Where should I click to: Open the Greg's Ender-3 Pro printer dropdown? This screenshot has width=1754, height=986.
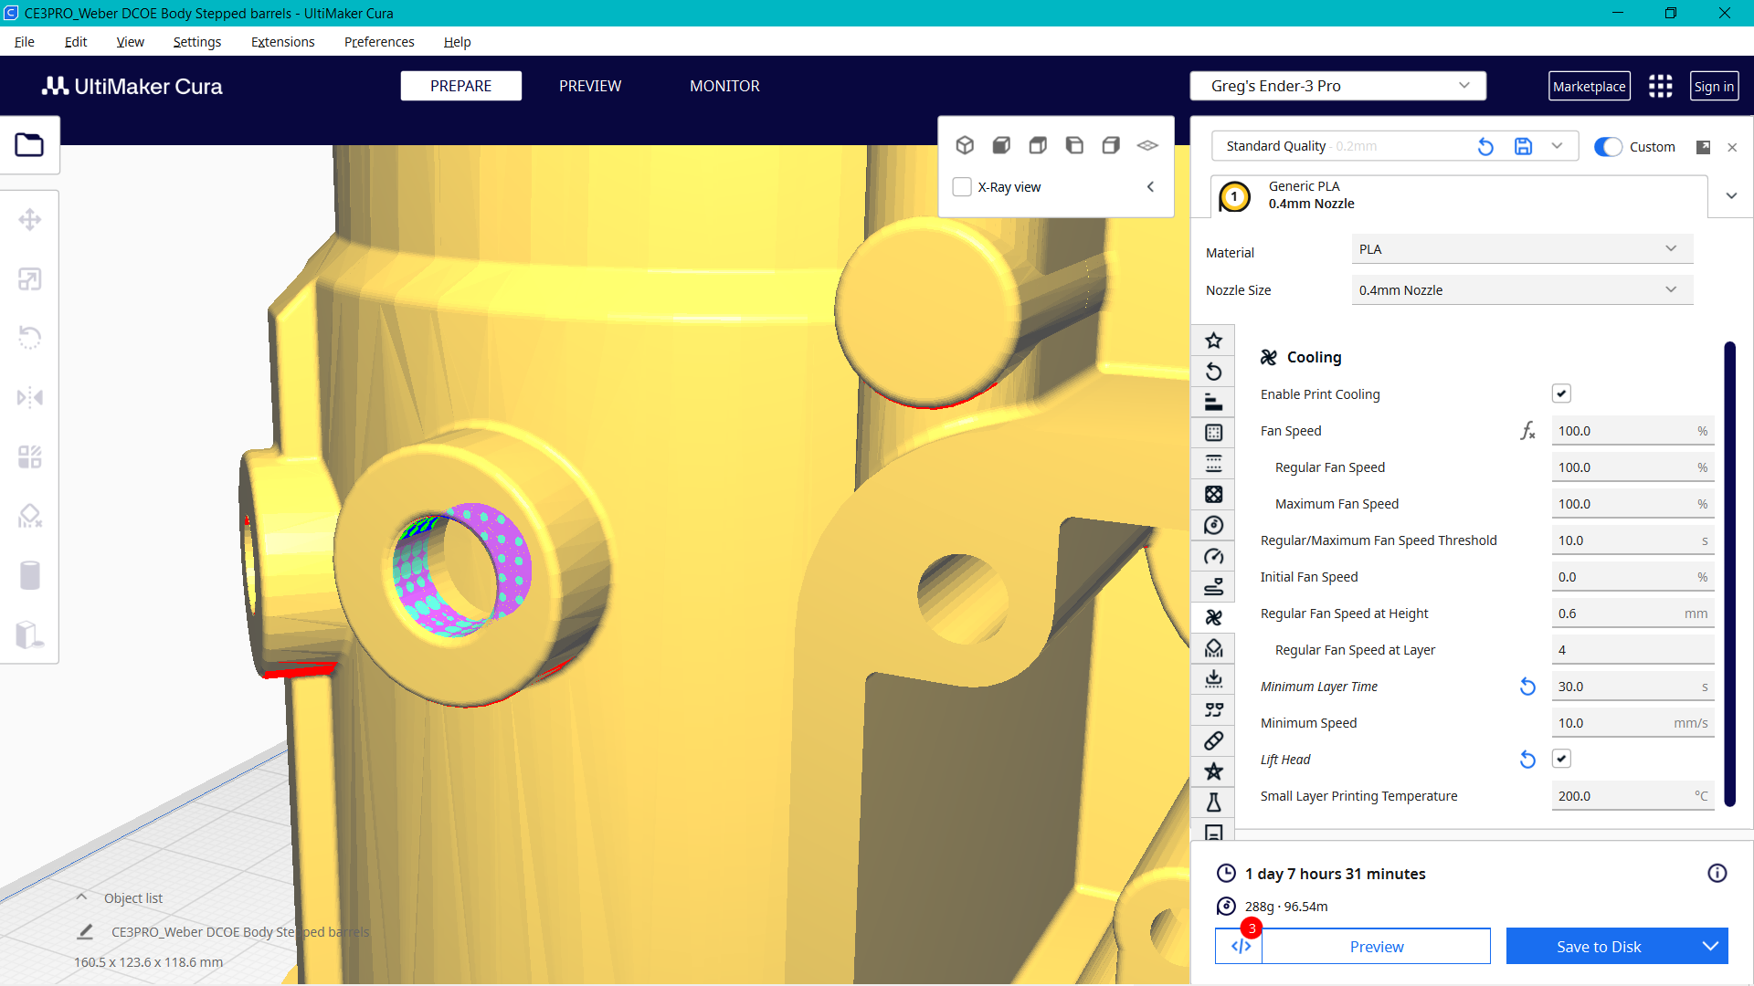point(1337,85)
